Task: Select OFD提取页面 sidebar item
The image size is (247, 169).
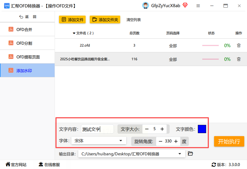Action: (x=27, y=57)
